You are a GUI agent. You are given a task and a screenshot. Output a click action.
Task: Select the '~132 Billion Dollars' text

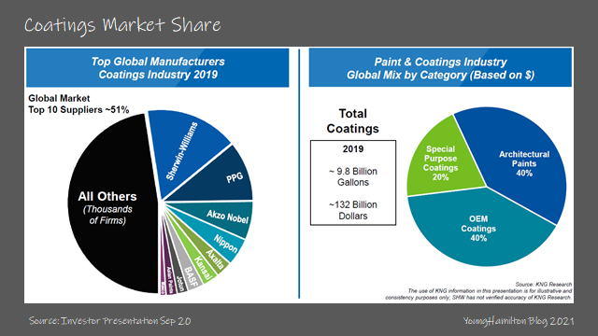coord(353,210)
